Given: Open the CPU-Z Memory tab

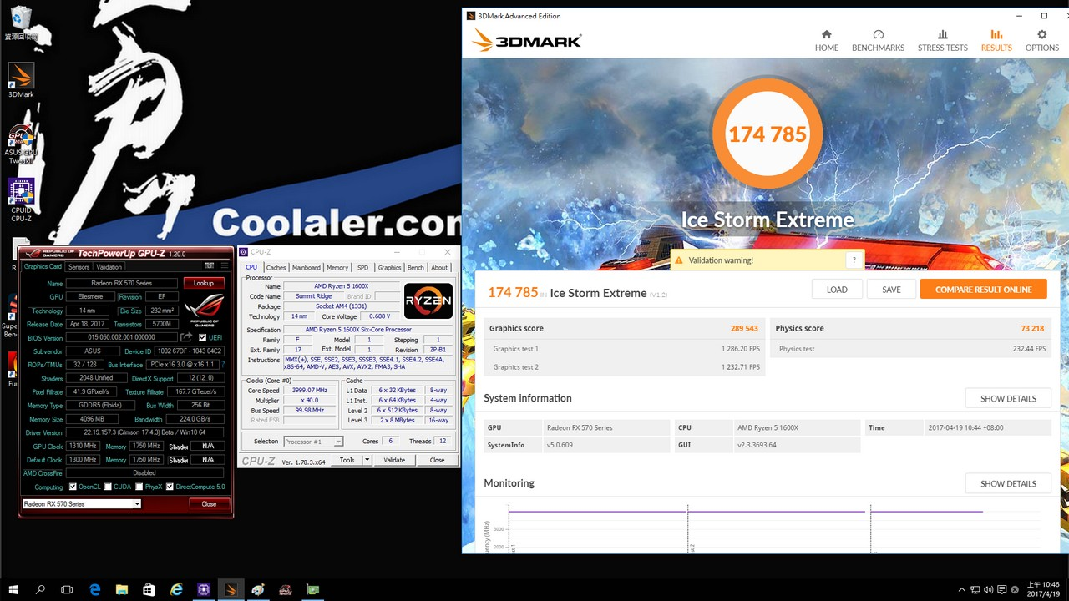Looking at the screenshot, I should tap(337, 268).
